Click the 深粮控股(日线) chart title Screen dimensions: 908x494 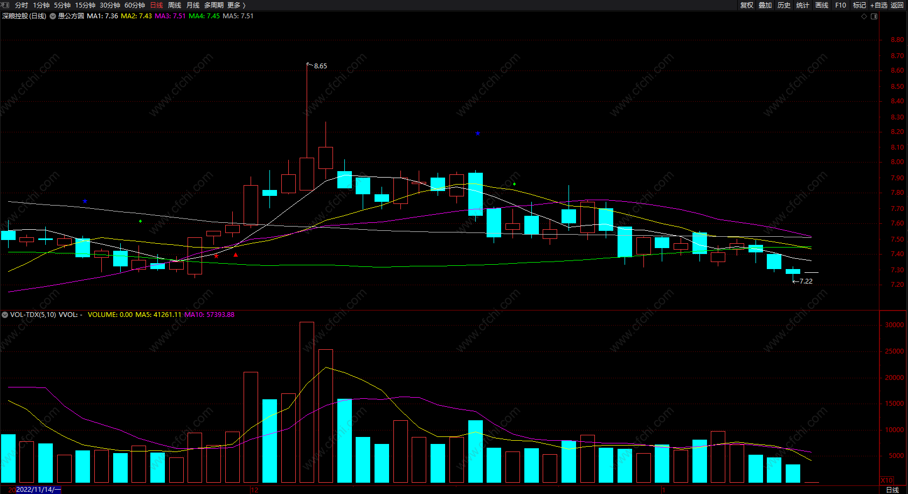point(24,16)
